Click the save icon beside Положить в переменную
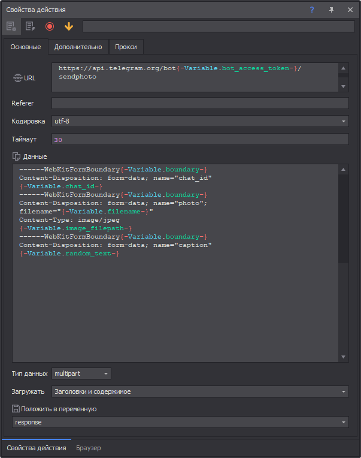361x458 pixels. tap(16, 409)
